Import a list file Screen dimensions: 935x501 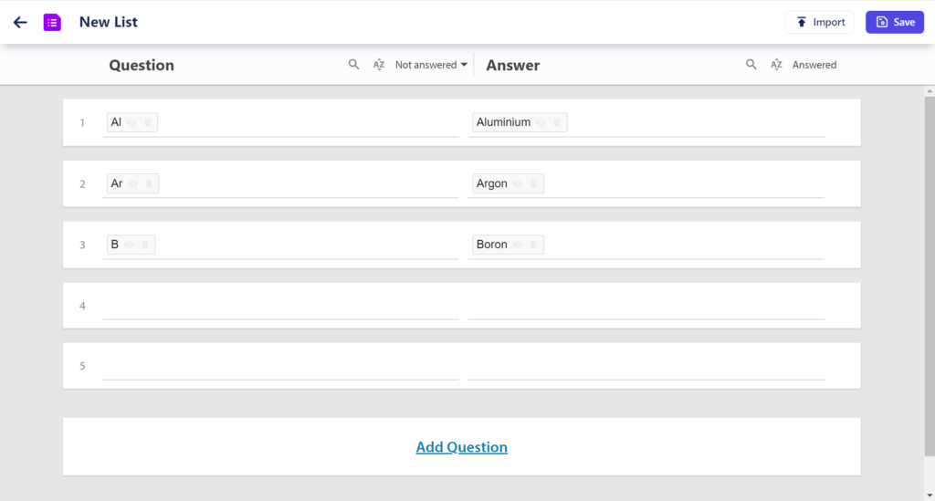coord(820,22)
